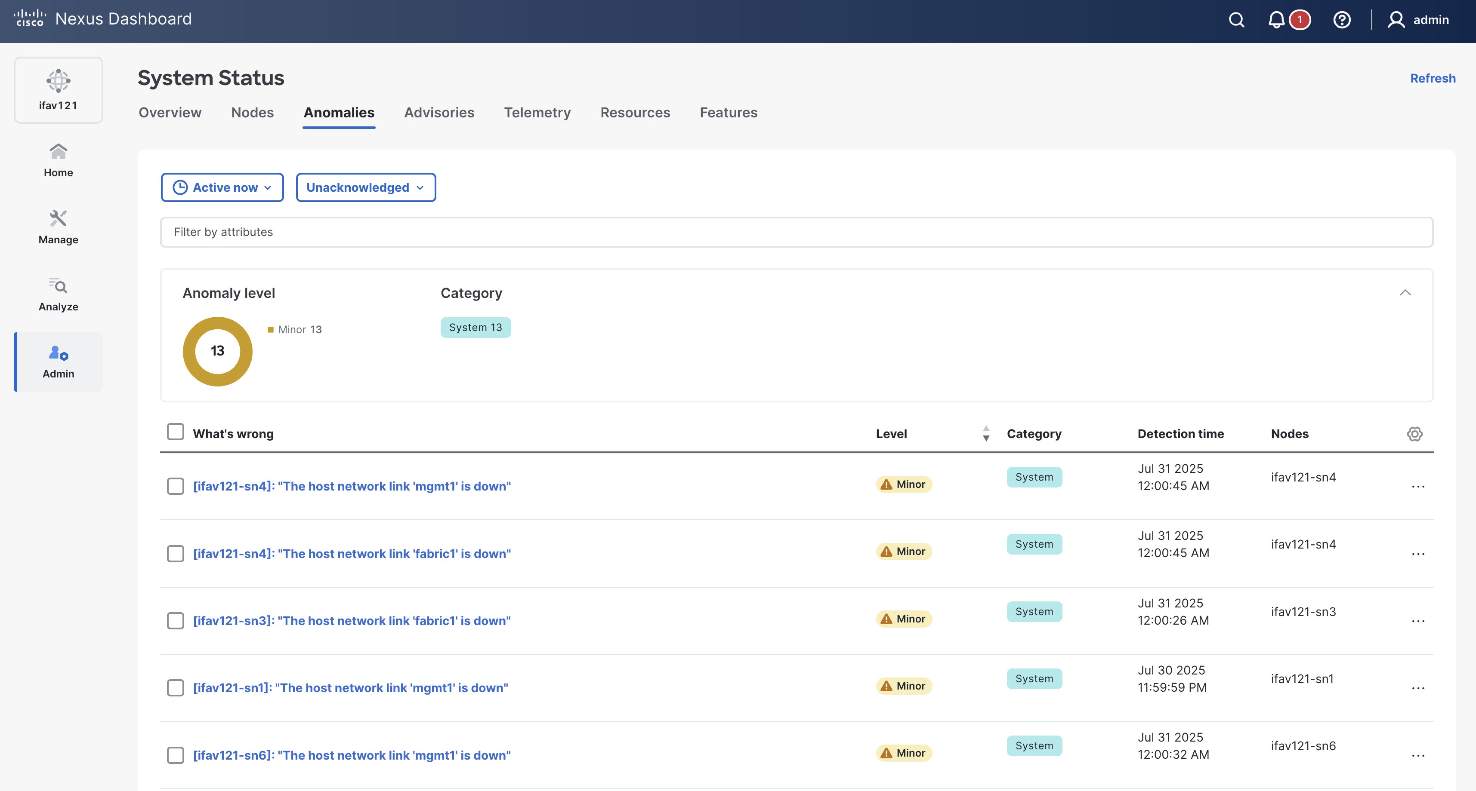Click warning icon for sn6 mgmt1 row

(886, 753)
